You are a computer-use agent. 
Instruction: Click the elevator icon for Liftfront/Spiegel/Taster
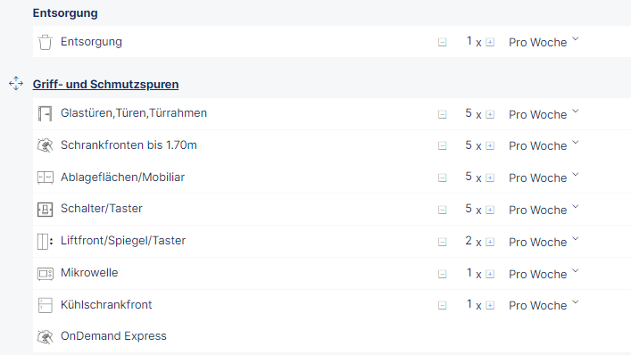45,242
